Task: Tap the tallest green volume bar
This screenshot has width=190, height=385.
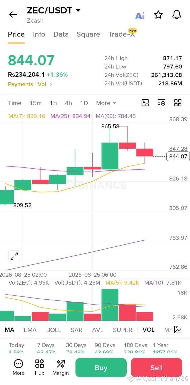Action: tap(110, 305)
